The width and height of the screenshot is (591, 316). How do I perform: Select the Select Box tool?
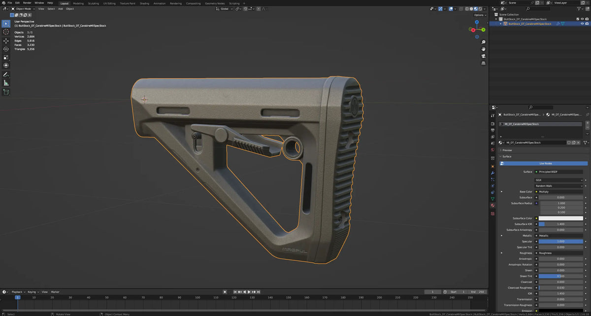(6, 24)
